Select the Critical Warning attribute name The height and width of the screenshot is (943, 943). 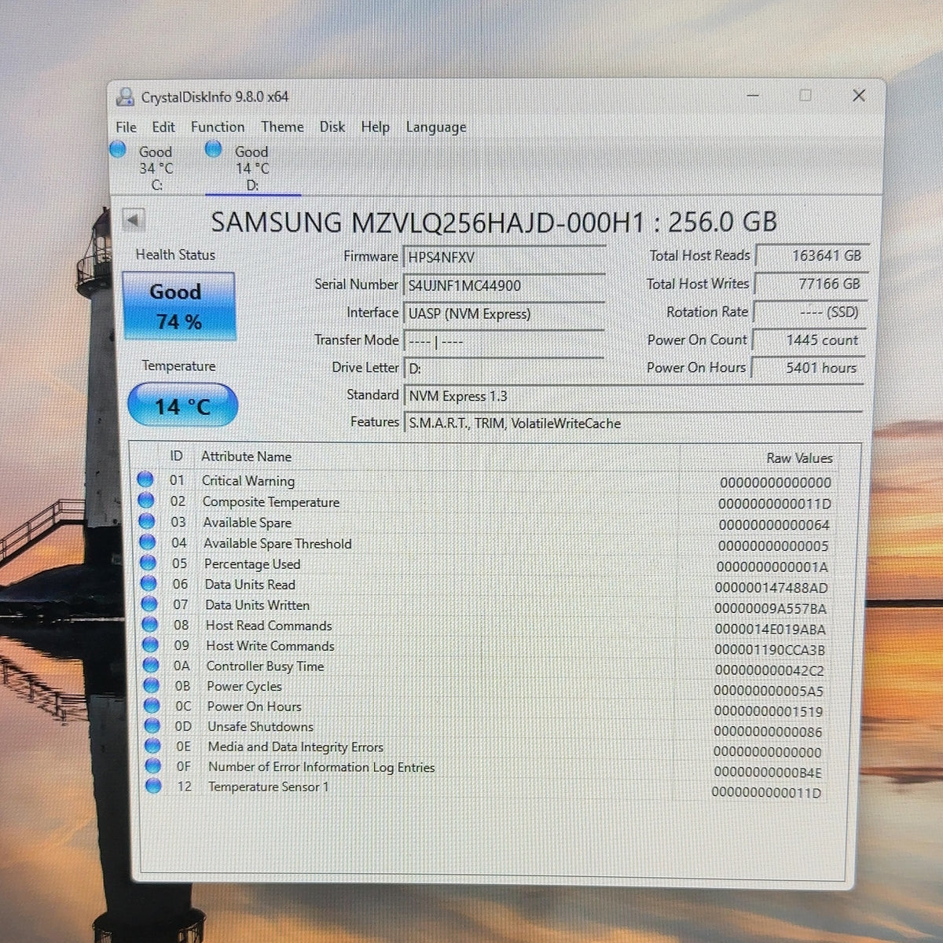[x=248, y=481]
